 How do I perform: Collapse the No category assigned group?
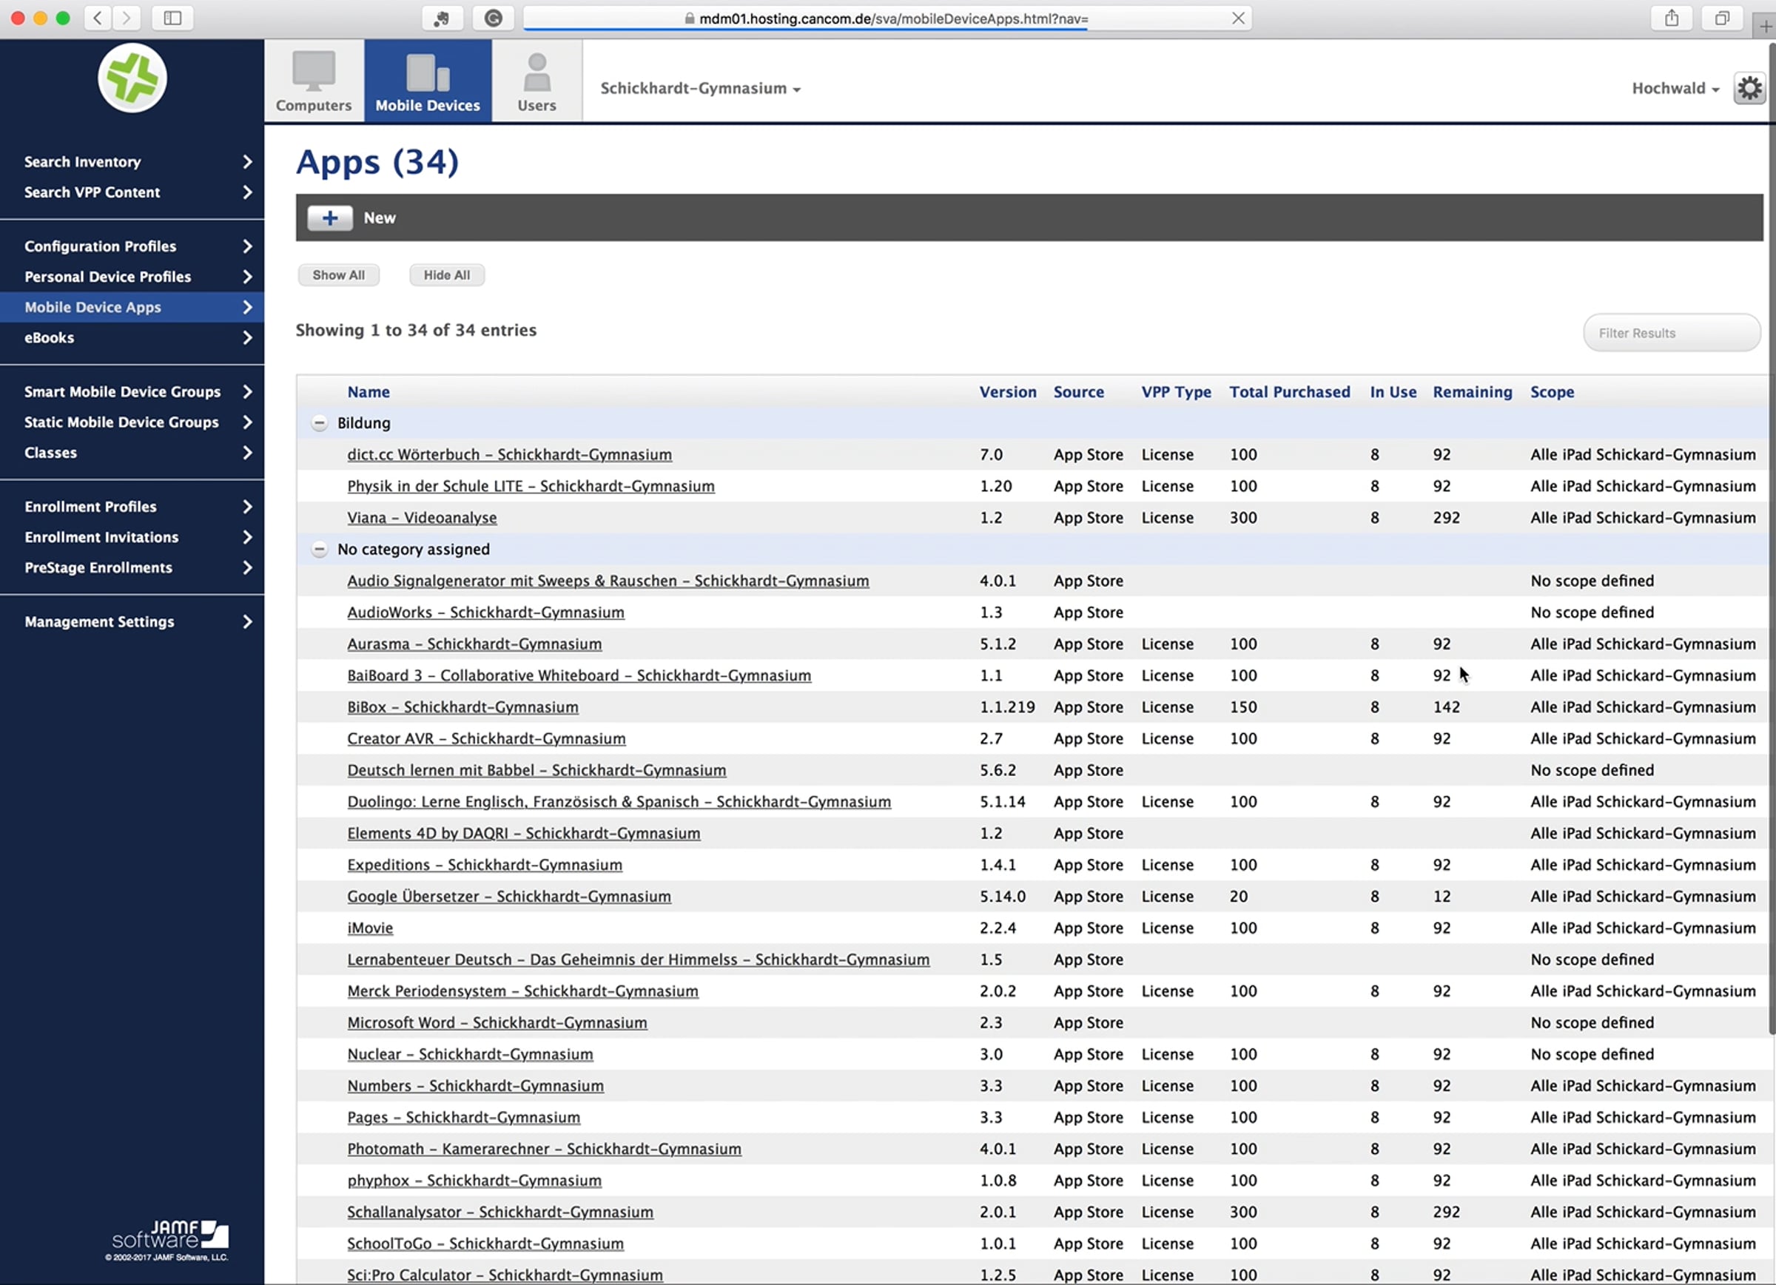tap(319, 549)
